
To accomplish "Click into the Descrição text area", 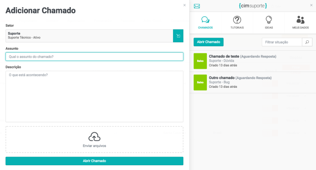I will 94,96.
